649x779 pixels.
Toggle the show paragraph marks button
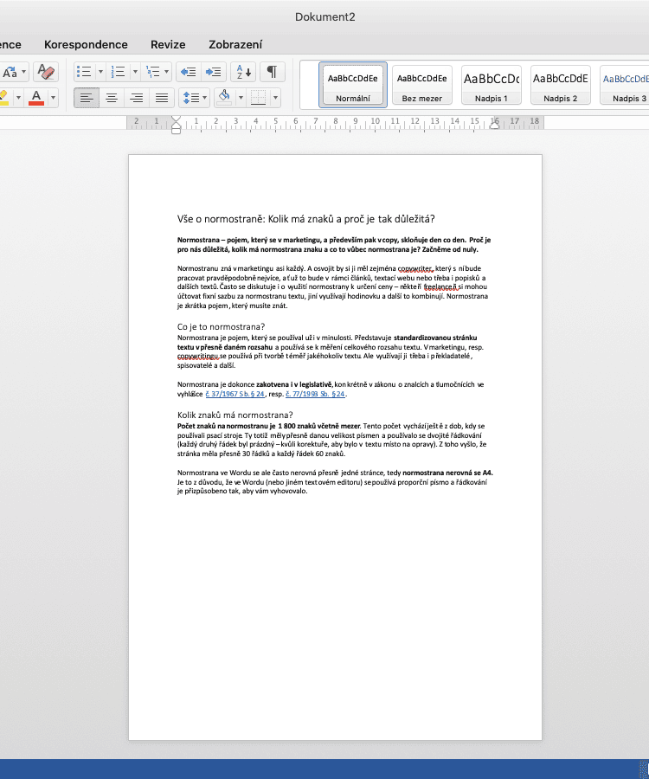272,71
